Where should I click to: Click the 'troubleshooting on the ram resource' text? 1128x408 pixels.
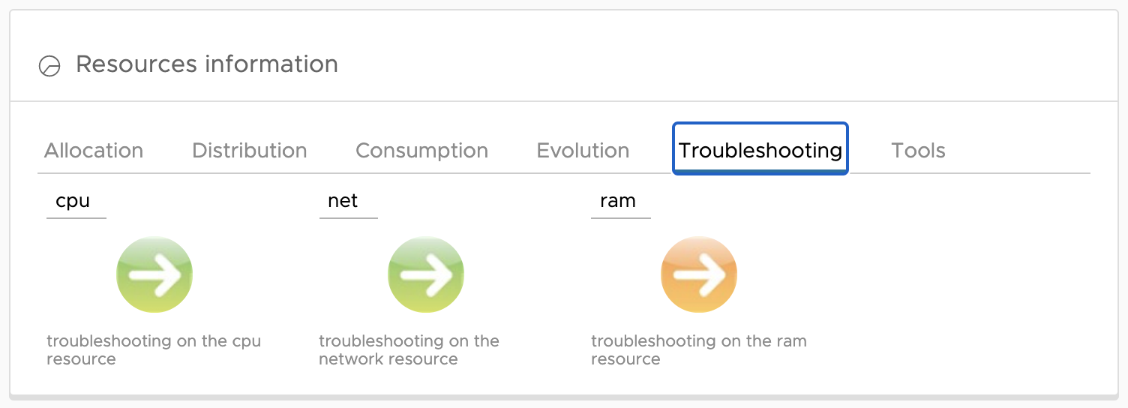coord(699,349)
